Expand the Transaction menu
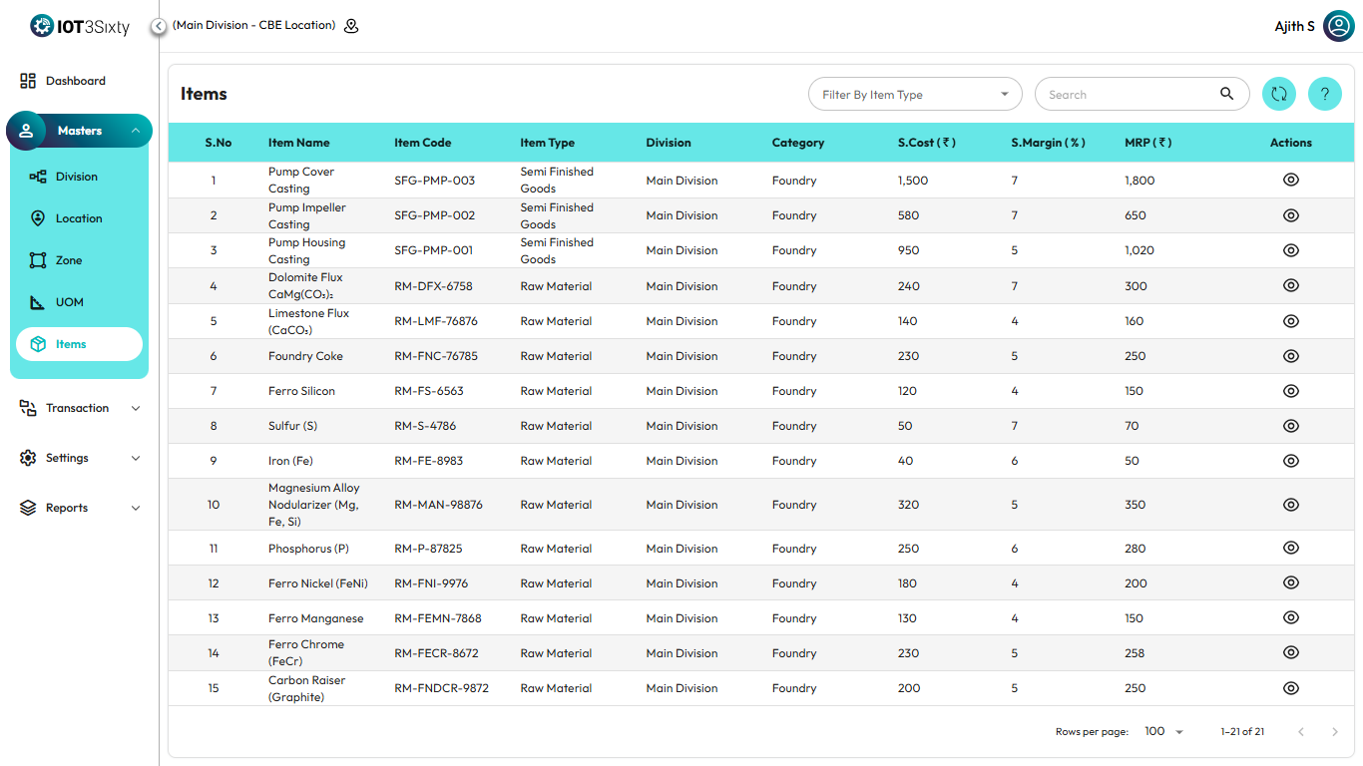Screen dimensions: 1363x766 [x=79, y=408]
